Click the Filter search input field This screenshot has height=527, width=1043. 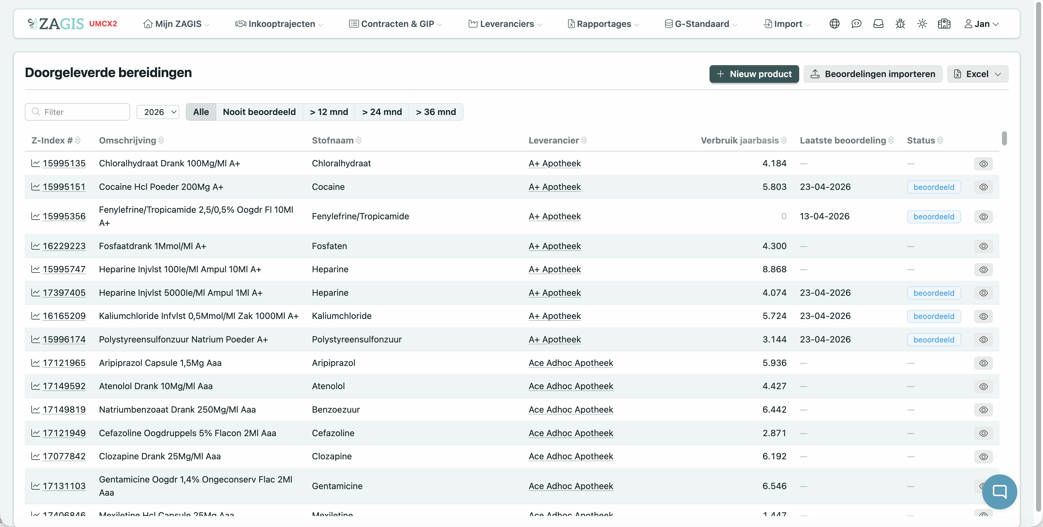pos(77,112)
